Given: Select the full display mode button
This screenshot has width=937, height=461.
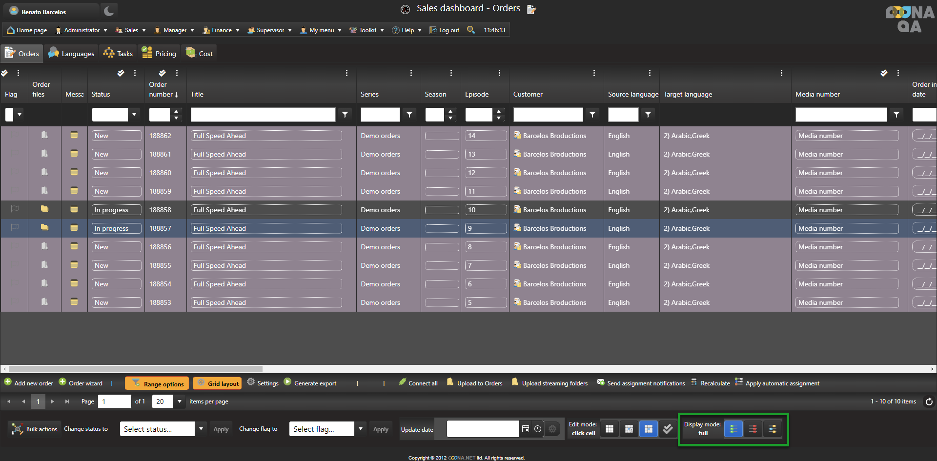Looking at the screenshot, I should (733, 429).
